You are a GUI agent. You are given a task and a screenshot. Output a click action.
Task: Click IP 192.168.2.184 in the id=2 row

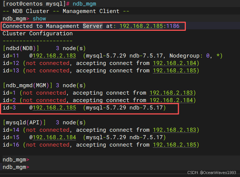171,100
